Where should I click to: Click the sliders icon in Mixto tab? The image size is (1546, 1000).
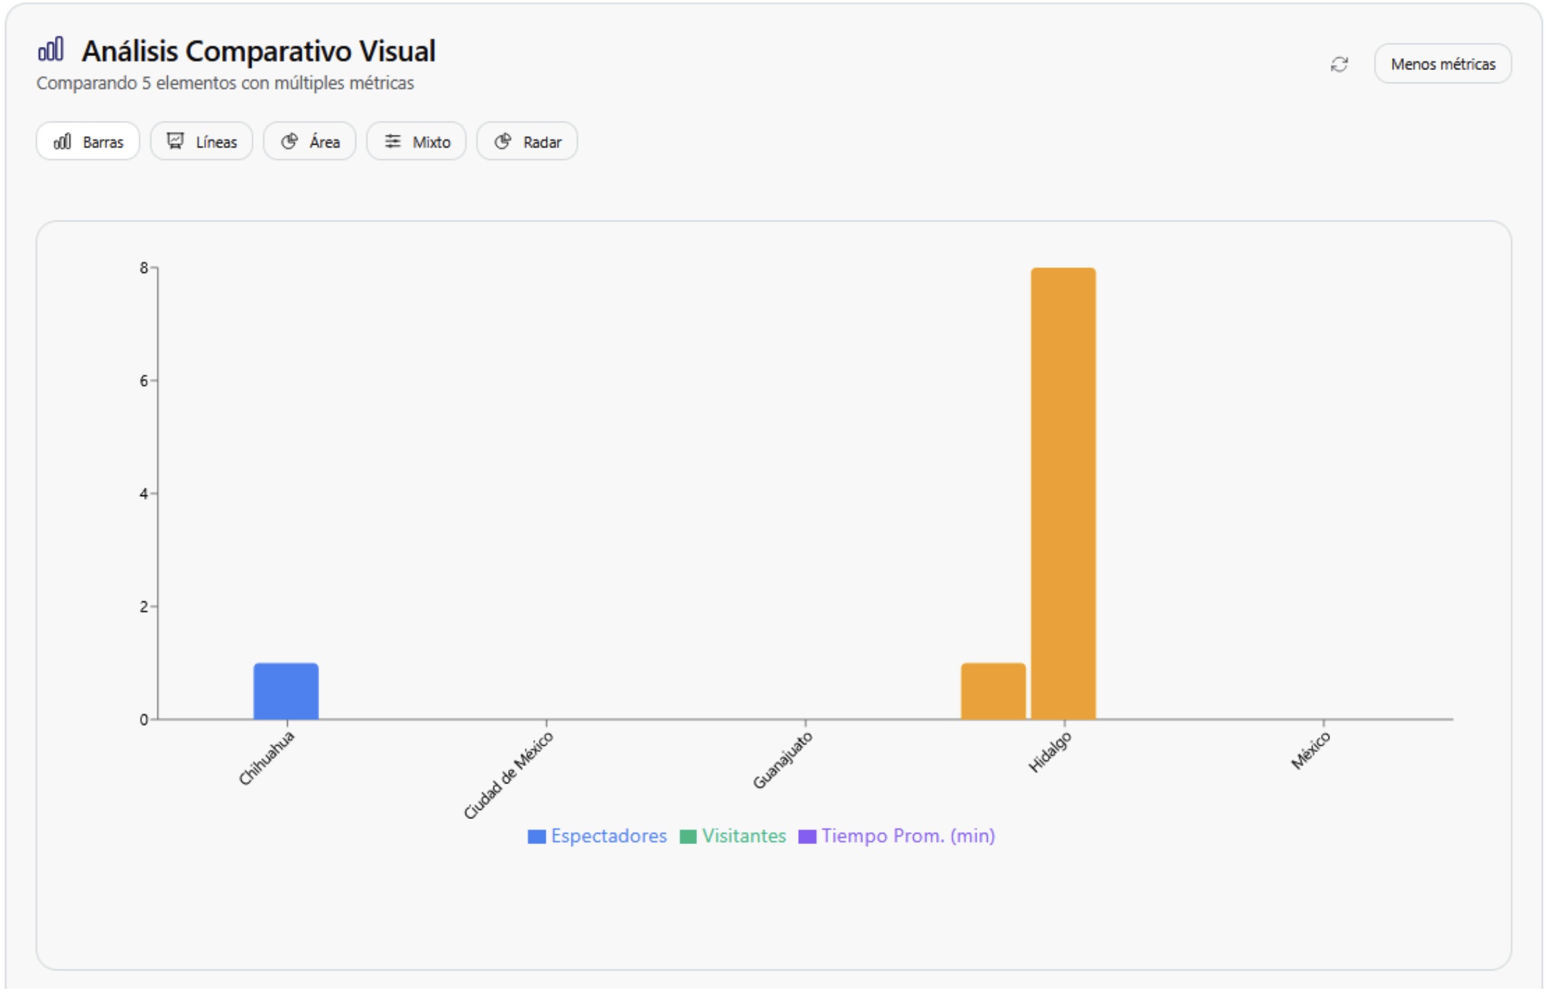[x=392, y=141]
